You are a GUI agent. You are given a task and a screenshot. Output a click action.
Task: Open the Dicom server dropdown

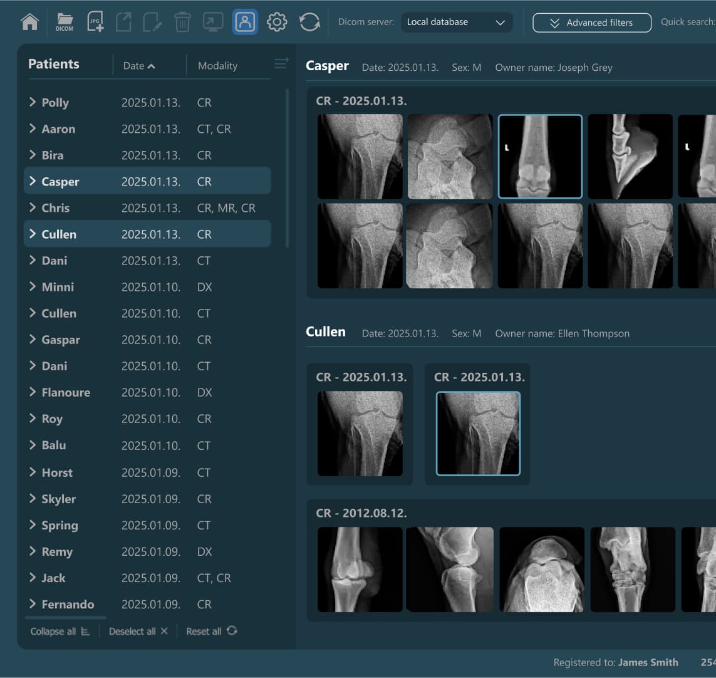[x=456, y=22]
